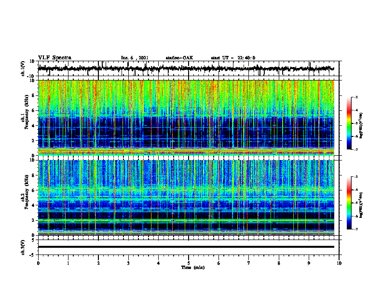The image size is (382, 295).
Task: Click the ch.1 voltage waveform trace panel
Action: [x=188, y=68]
